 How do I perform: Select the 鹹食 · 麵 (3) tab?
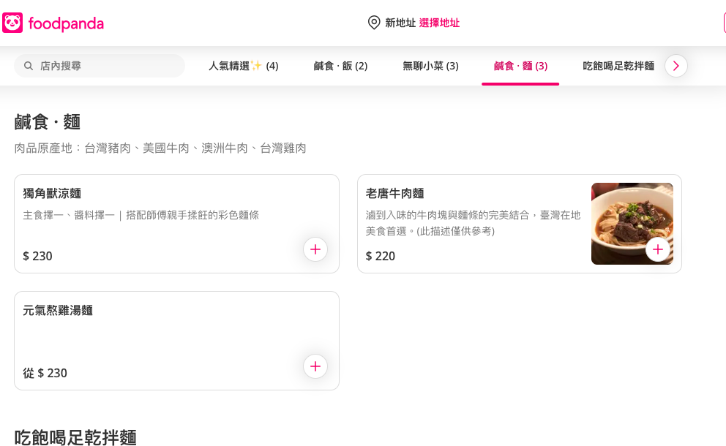tap(520, 66)
